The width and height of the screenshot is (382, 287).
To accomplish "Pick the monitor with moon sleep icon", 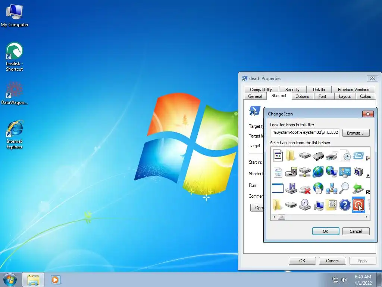I will (x=358, y=172).
